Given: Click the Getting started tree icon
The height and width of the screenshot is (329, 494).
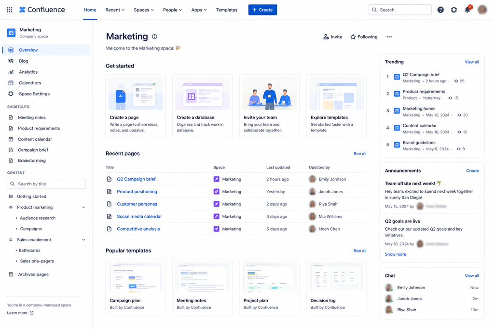Looking at the screenshot, I should [11, 196].
